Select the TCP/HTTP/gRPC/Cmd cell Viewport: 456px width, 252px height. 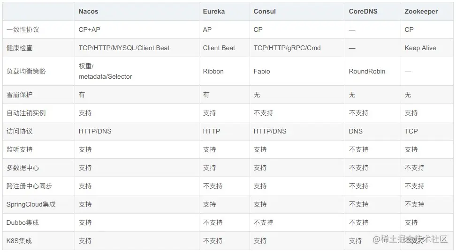click(287, 48)
